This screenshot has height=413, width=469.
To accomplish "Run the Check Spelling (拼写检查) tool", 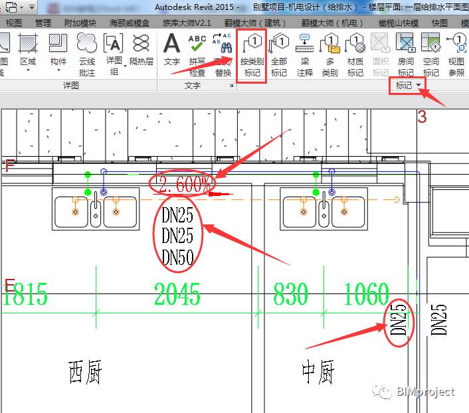I will [197, 55].
